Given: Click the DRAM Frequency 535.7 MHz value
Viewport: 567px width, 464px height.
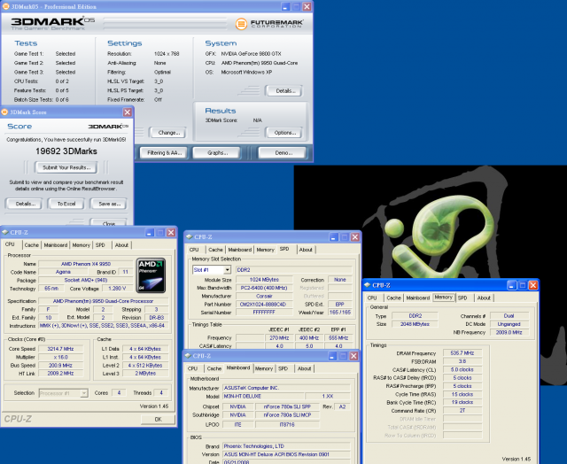Looking at the screenshot, I should point(462,353).
